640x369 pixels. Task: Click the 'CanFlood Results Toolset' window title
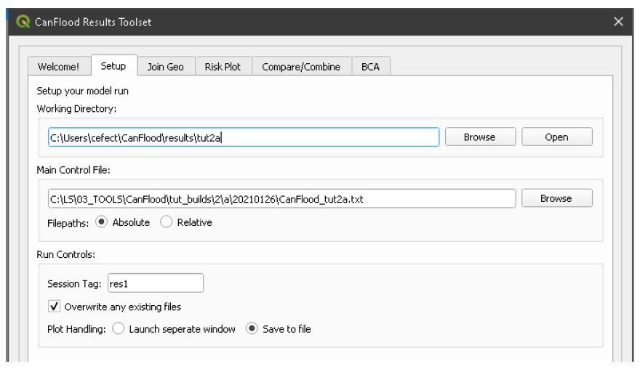93,22
